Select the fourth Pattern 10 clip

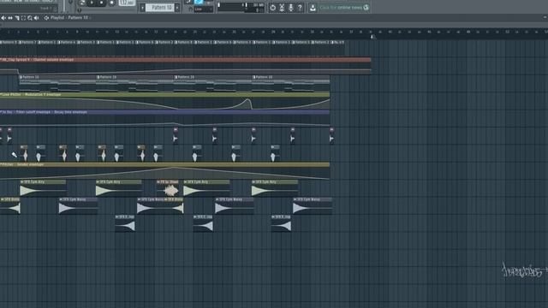pyautogui.click(x=291, y=84)
